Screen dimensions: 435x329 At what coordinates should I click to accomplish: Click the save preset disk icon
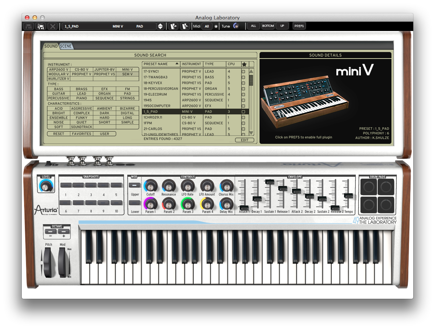point(29,26)
